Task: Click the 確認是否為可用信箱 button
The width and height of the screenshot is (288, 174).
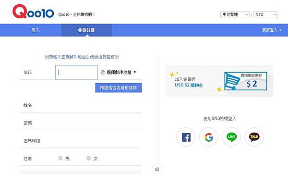Action: (119, 88)
